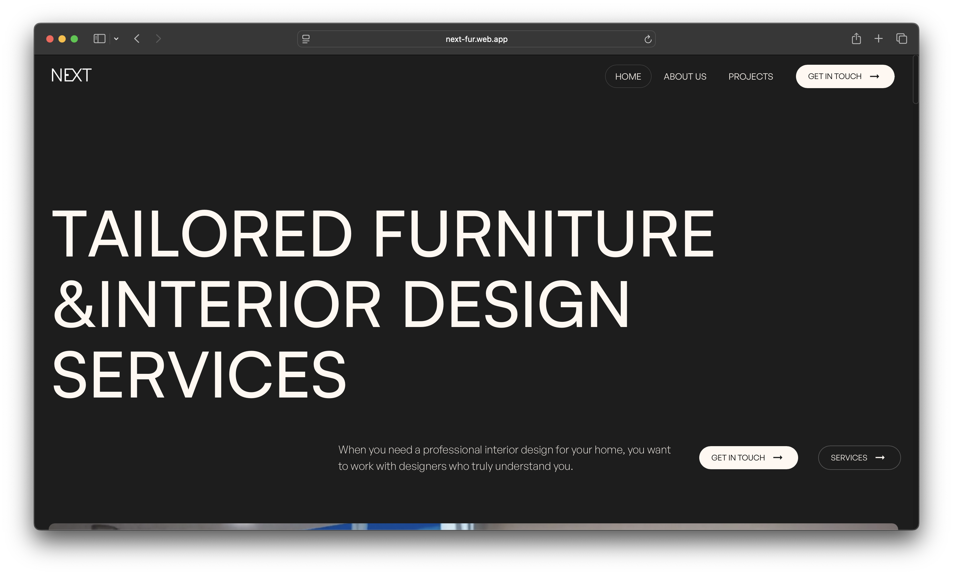Click the header GET IN TOUCH button
Viewport: 953px width, 575px height.
(845, 77)
